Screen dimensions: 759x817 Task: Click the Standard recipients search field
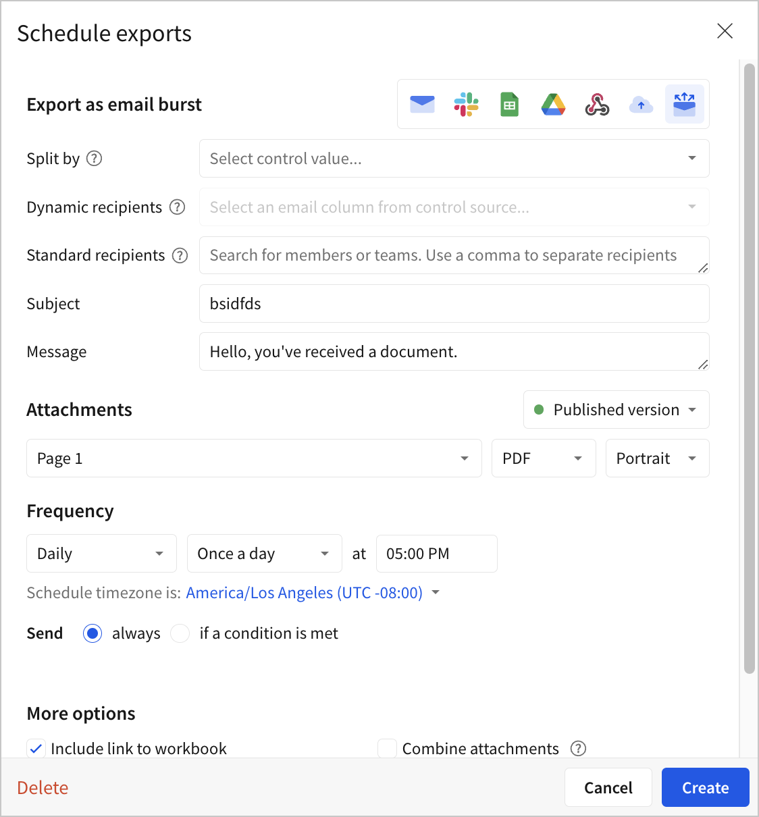pyautogui.click(x=454, y=255)
